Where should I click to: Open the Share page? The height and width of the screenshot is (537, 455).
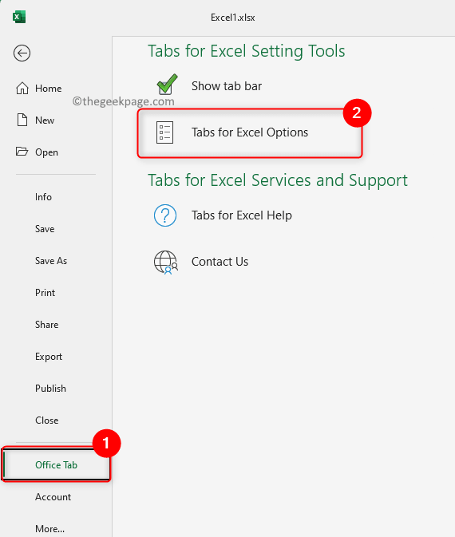46,325
